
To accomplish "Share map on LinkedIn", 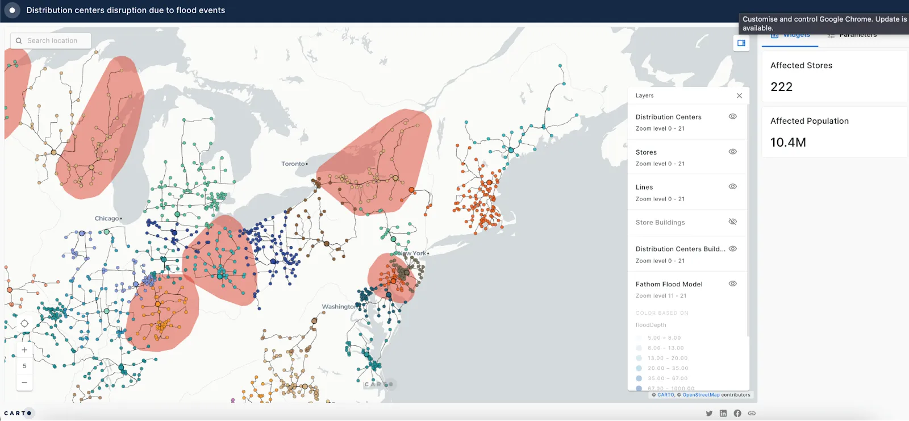I will point(723,413).
